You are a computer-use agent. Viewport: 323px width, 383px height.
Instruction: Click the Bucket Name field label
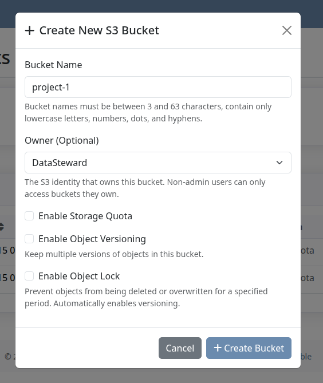[x=53, y=65]
